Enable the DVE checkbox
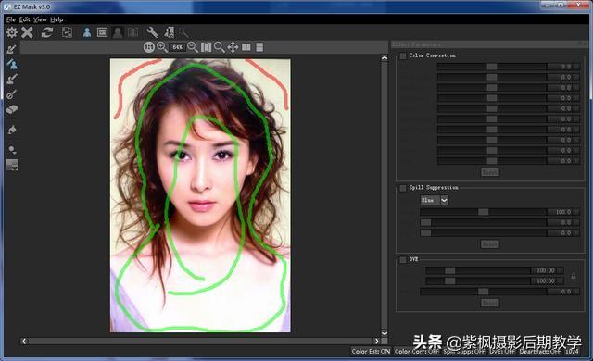593x361 pixels. [403, 260]
